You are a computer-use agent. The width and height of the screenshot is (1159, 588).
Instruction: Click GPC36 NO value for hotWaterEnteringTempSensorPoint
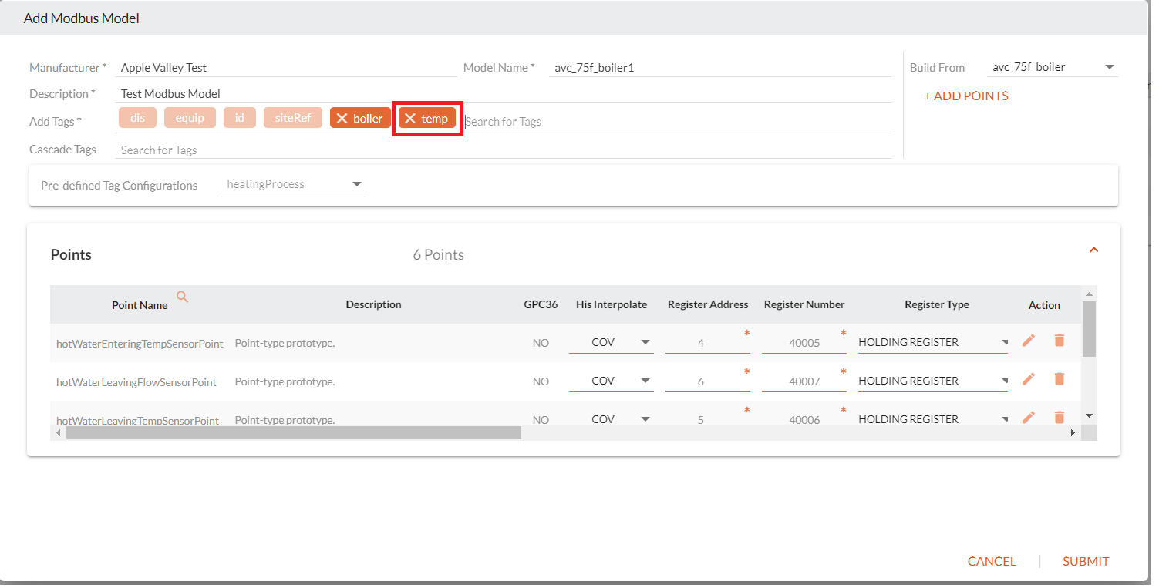(x=541, y=343)
